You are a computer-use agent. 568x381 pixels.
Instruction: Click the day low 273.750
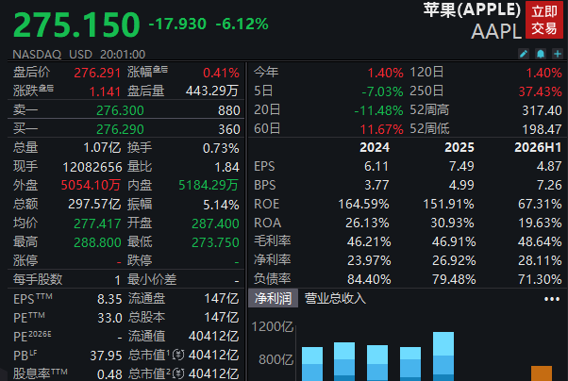point(215,242)
